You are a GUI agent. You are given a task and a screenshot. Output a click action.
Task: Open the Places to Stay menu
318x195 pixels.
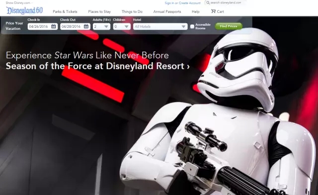(x=99, y=11)
